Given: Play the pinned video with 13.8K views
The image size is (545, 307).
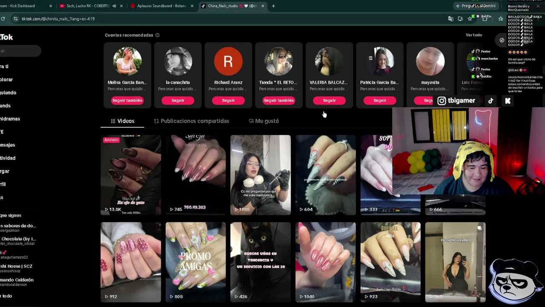Looking at the screenshot, I should tap(131, 175).
